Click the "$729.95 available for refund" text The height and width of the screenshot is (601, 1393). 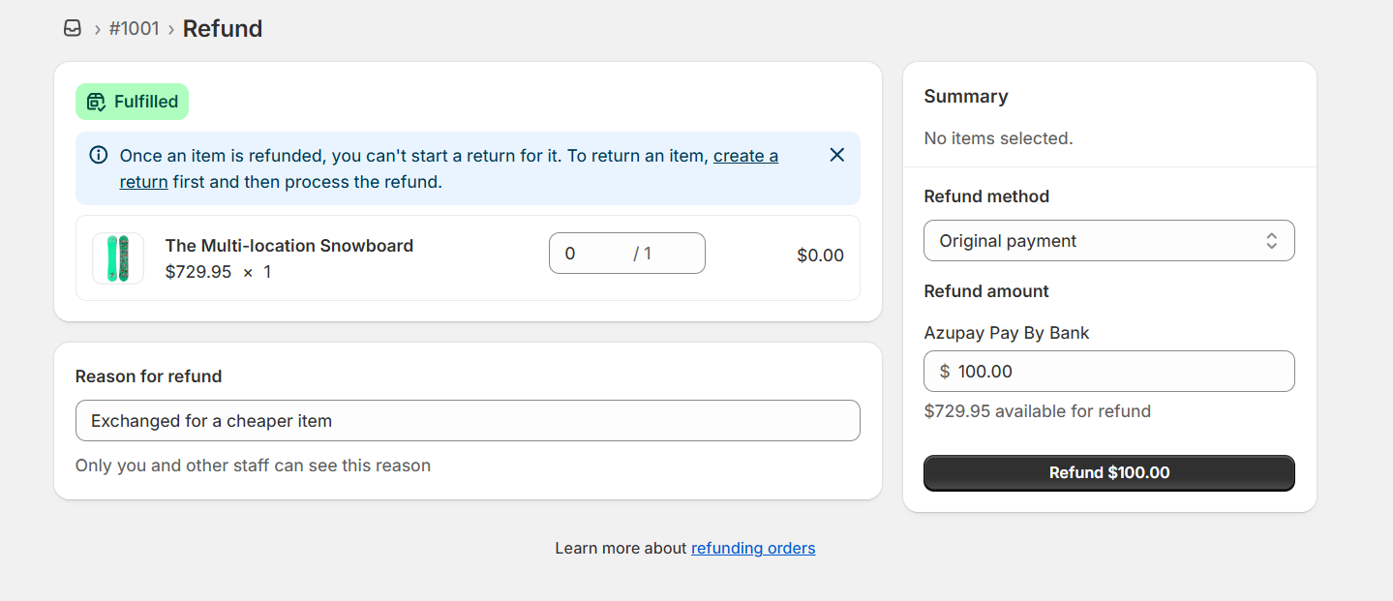(x=1037, y=411)
